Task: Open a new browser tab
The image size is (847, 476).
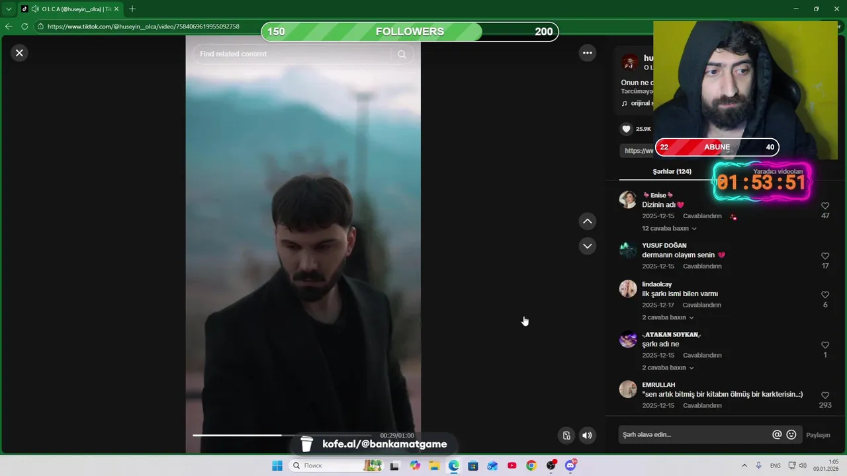Action: tap(132, 9)
